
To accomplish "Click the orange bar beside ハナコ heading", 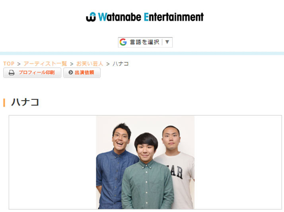I will click(4, 103).
